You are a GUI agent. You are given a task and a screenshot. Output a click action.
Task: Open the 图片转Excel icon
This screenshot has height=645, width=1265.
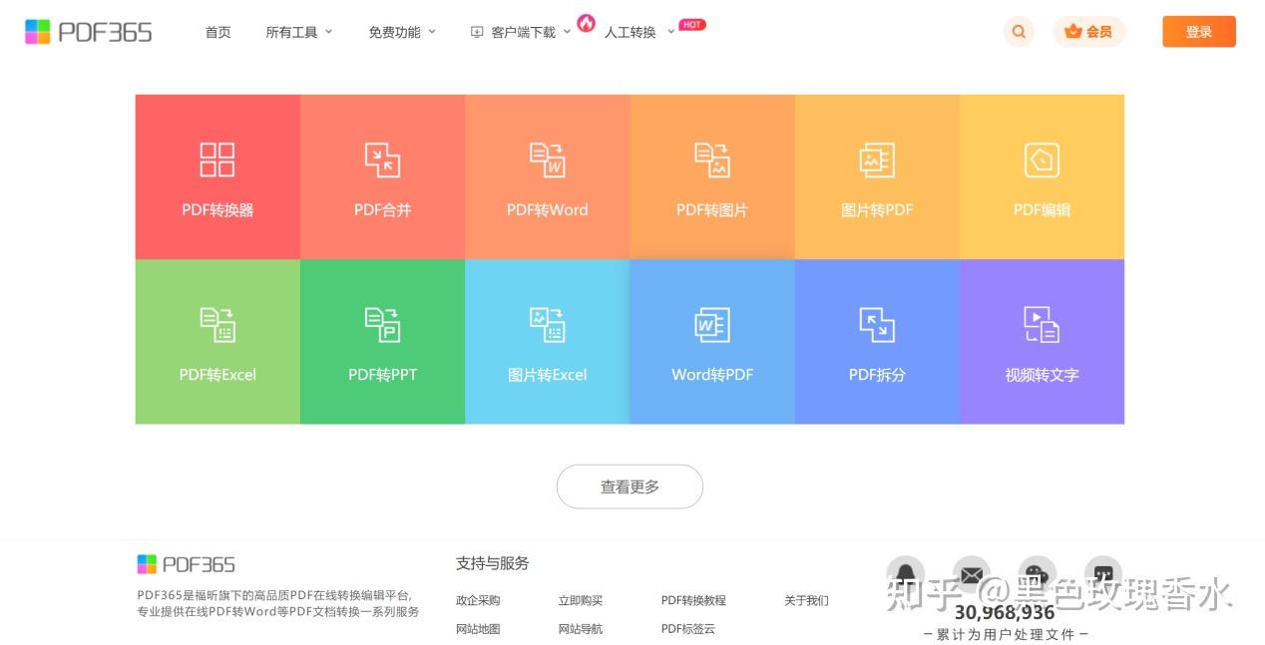pos(548,324)
